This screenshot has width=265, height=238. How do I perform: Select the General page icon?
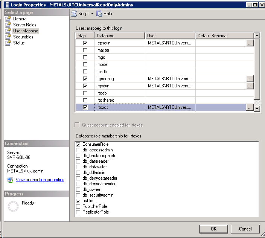point(8,19)
